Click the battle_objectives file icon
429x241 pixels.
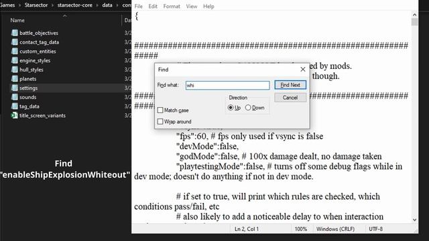click(x=15, y=33)
